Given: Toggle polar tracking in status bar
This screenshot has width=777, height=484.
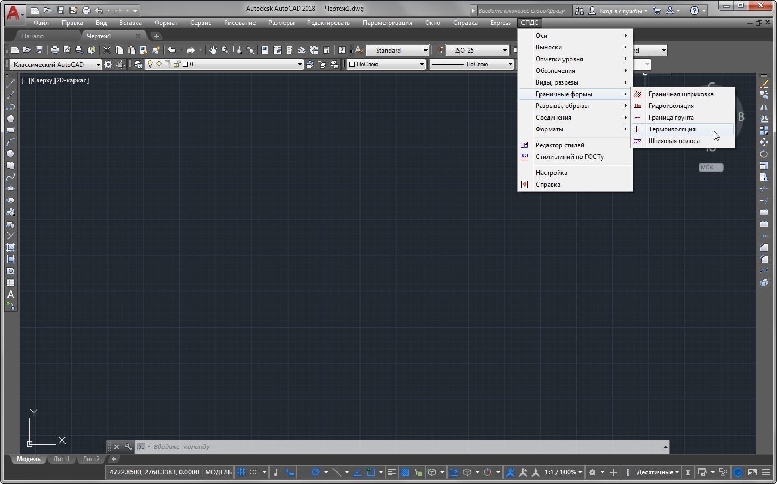Looking at the screenshot, I should coord(316,472).
